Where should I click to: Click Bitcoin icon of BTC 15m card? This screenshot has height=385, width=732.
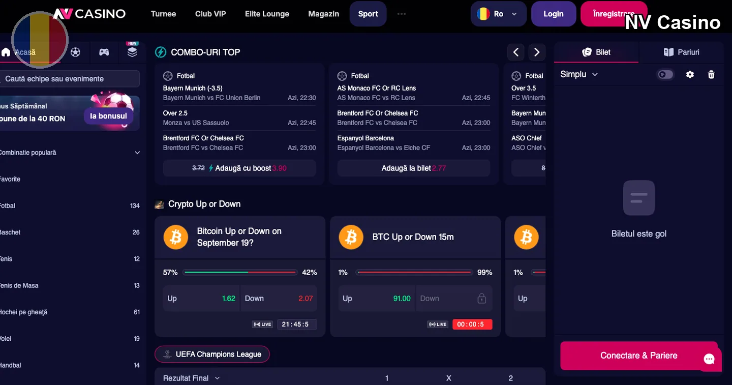click(x=351, y=237)
